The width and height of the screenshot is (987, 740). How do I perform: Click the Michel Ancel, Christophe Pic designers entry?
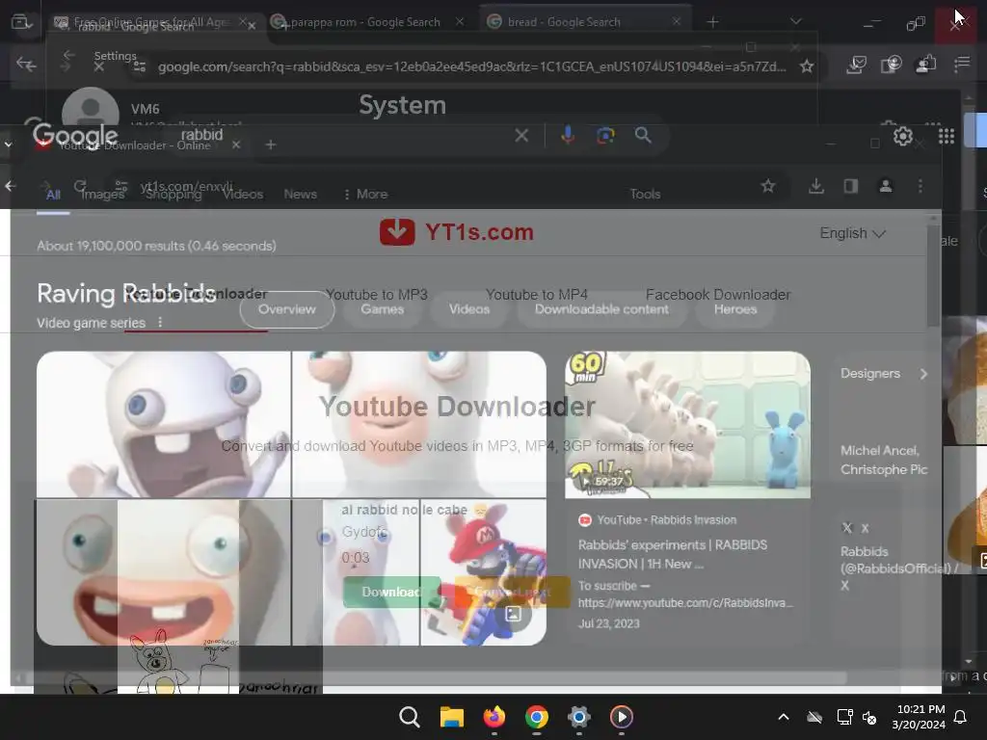883,460
